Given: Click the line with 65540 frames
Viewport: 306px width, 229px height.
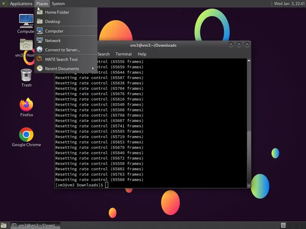Looking at the screenshot, I should (99, 105).
